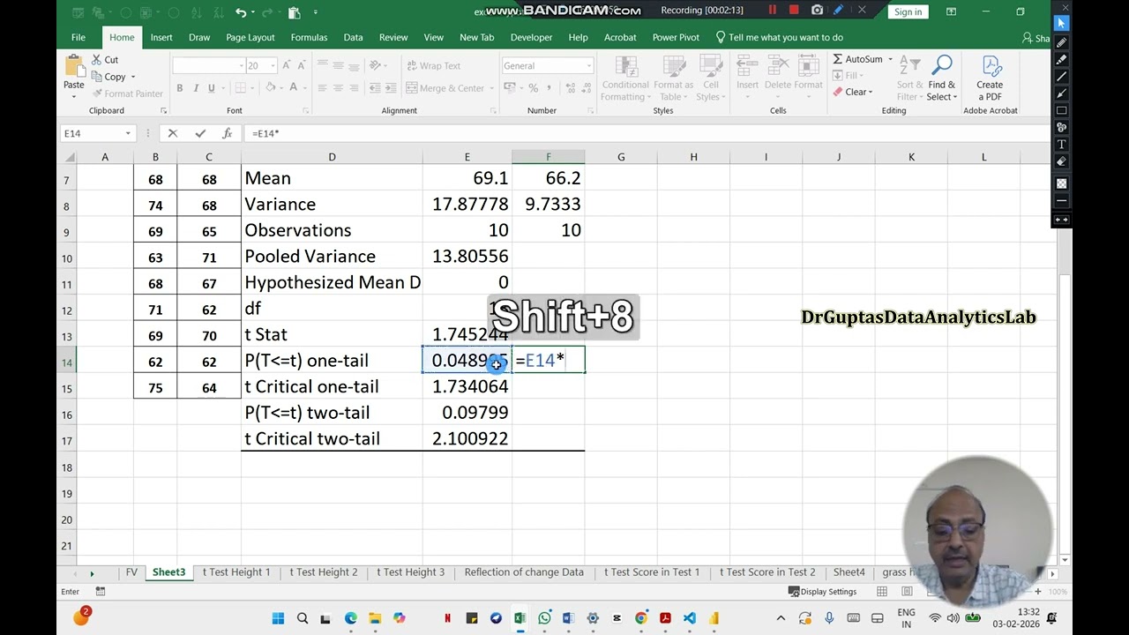
Task: Cancel the formula with the X button
Action: (173, 133)
